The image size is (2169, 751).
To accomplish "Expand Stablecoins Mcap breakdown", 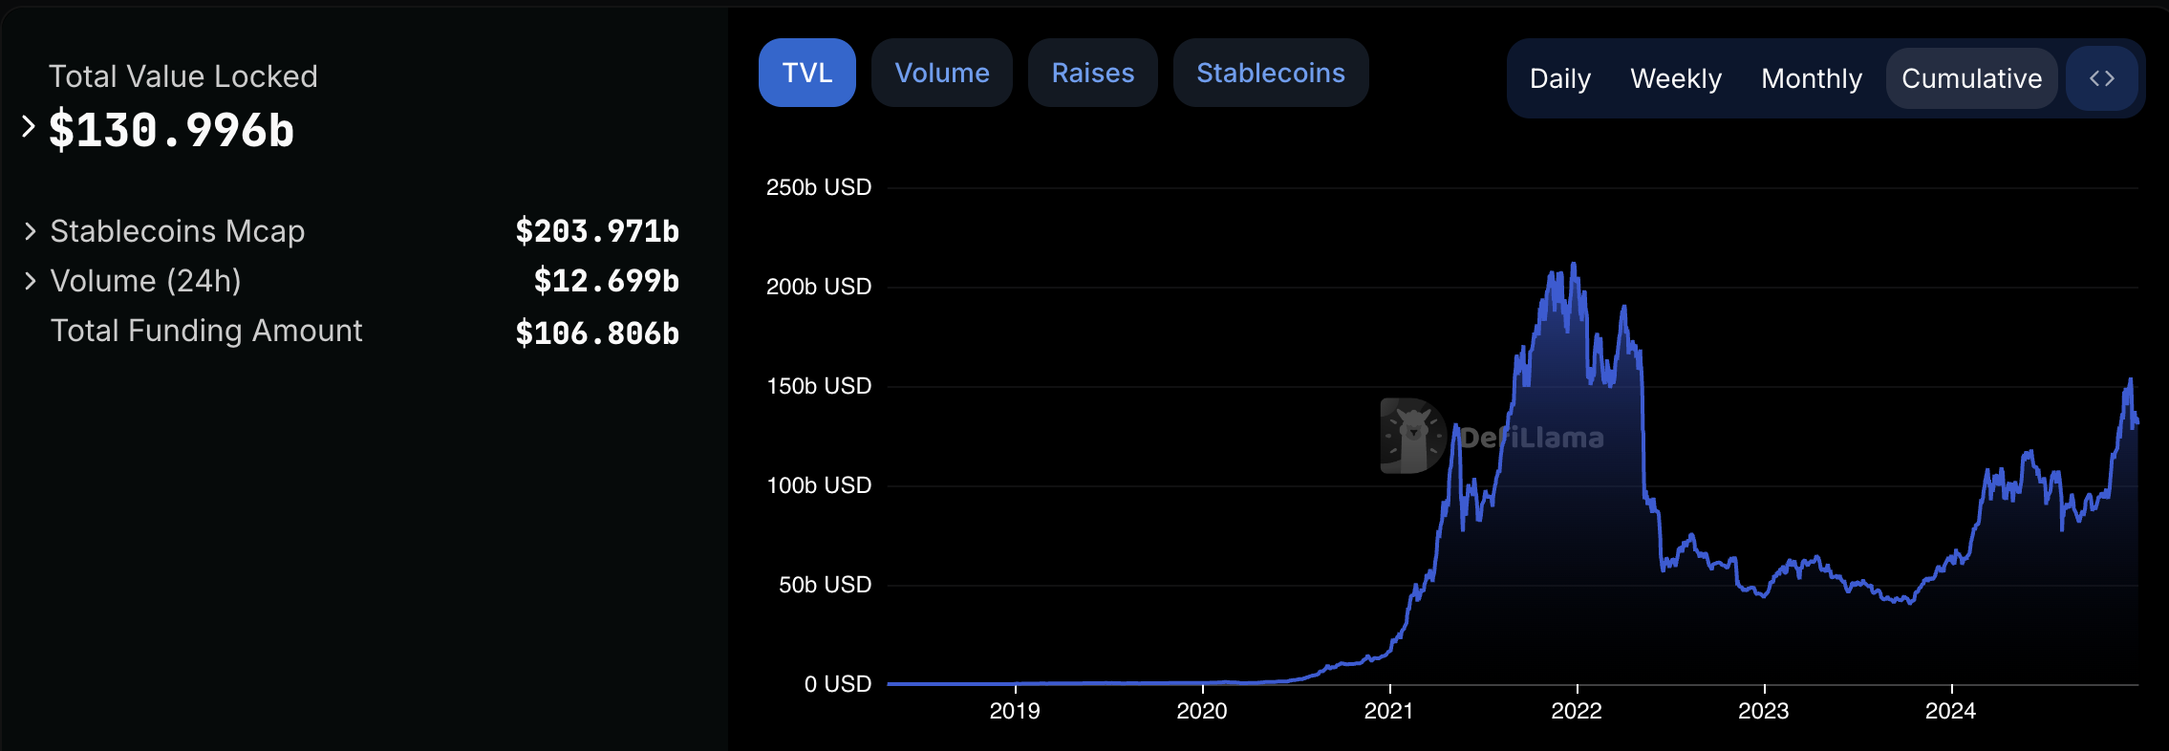I will point(31,231).
